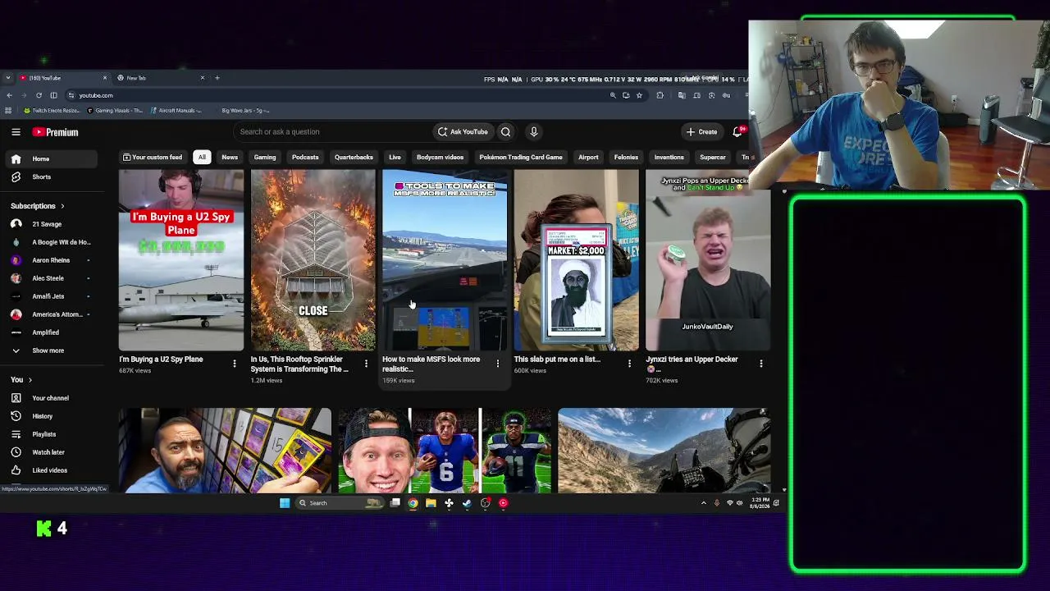Bookmark this page with the star icon
The height and width of the screenshot is (591, 1050).
pos(639,95)
